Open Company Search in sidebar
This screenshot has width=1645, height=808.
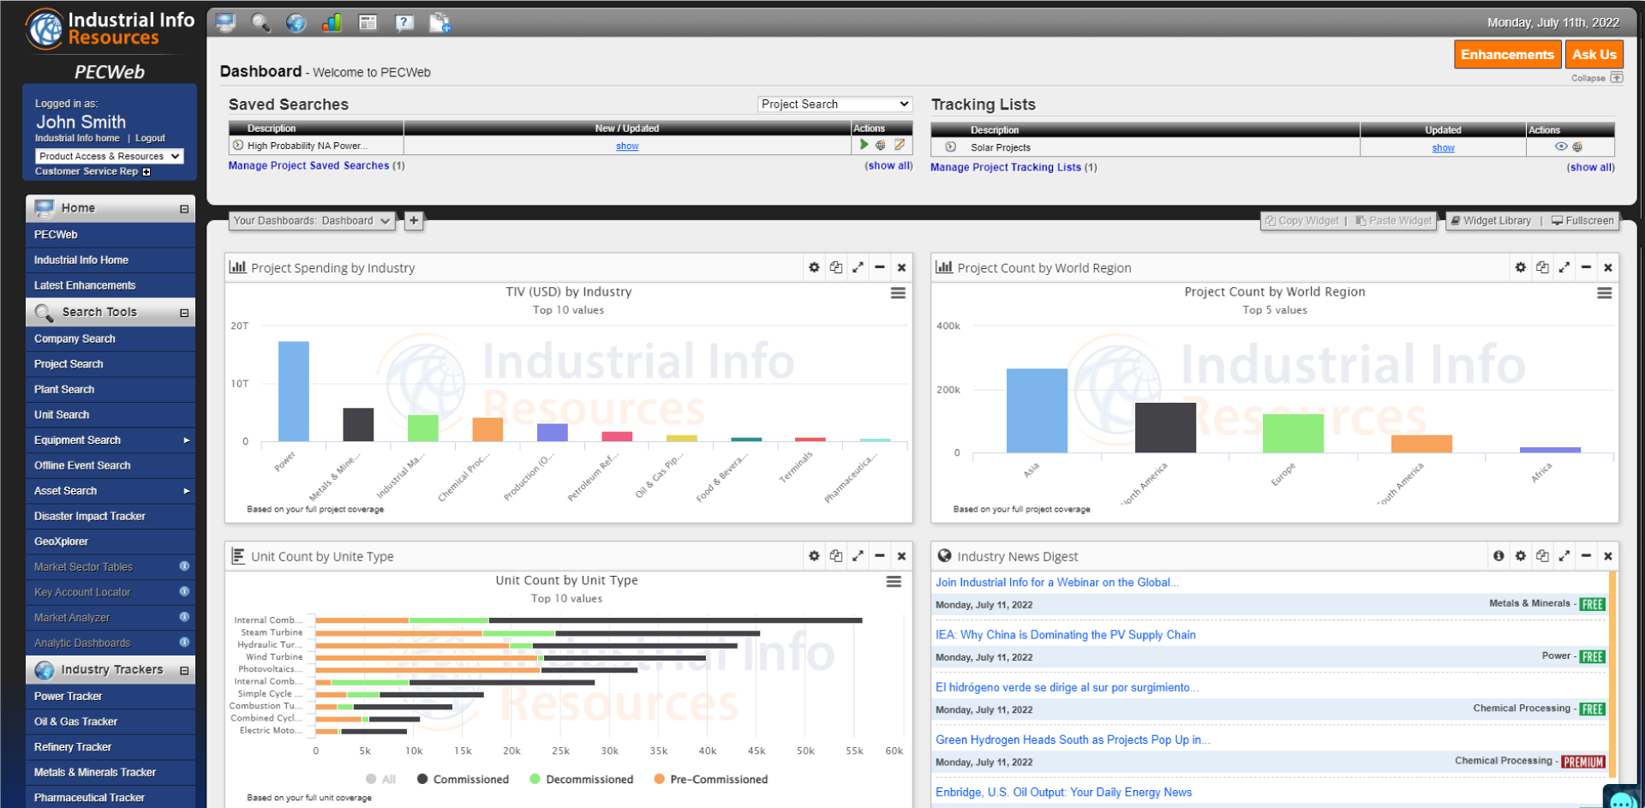tap(111, 338)
